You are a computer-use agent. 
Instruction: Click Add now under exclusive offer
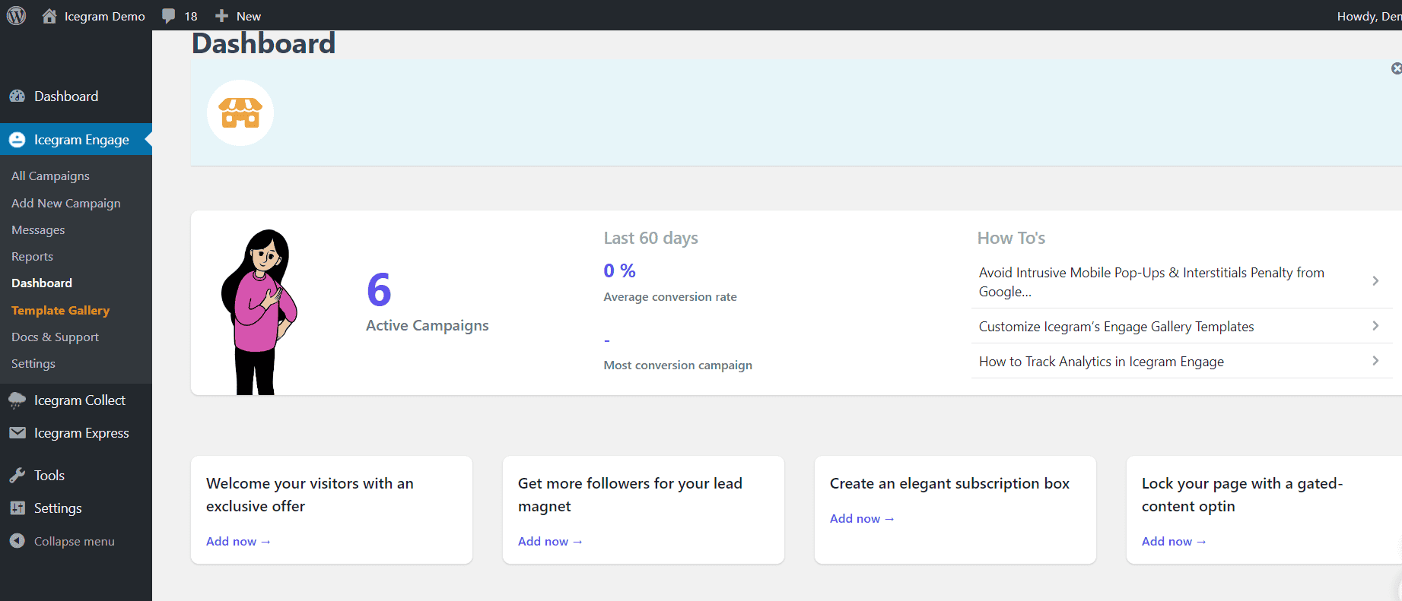tap(237, 542)
